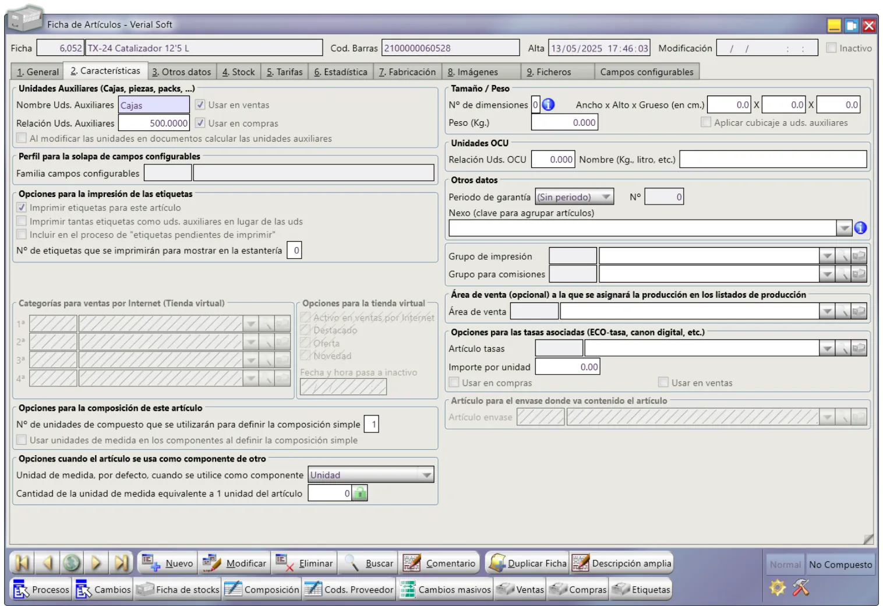Go to first record navigation arrow
The width and height of the screenshot is (883, 606).
coord(22,563)
